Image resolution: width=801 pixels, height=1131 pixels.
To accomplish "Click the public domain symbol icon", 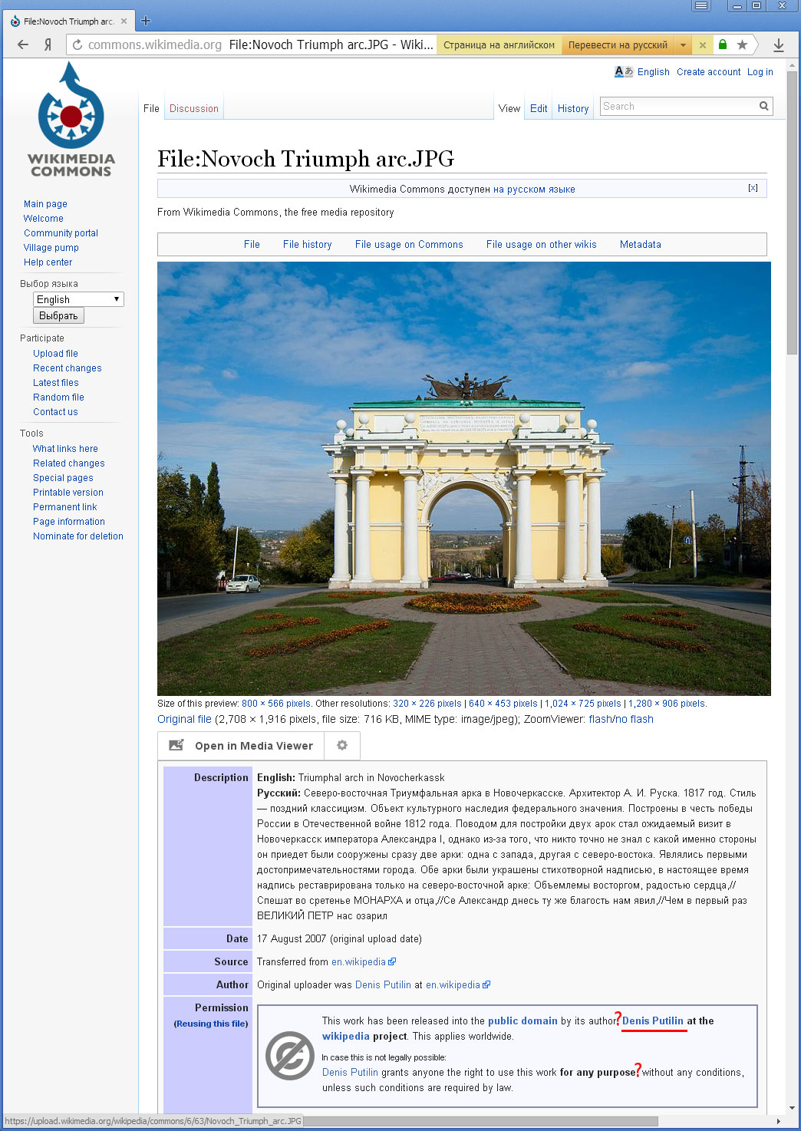I will tap(290, 1055).
